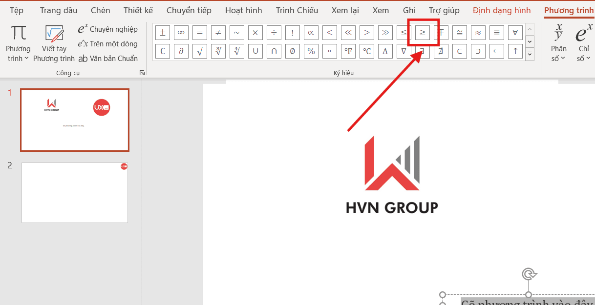595x305 pixels.
Task: Open the Viết tay Phương trình ink tool
Action: click(54, 44)
